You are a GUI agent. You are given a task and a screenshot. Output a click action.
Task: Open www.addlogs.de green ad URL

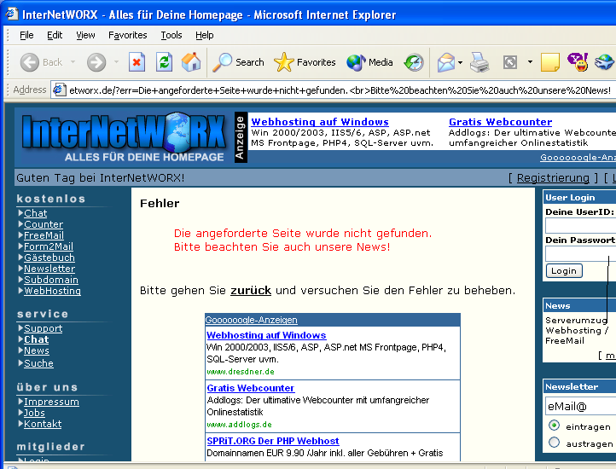[239, 425]
